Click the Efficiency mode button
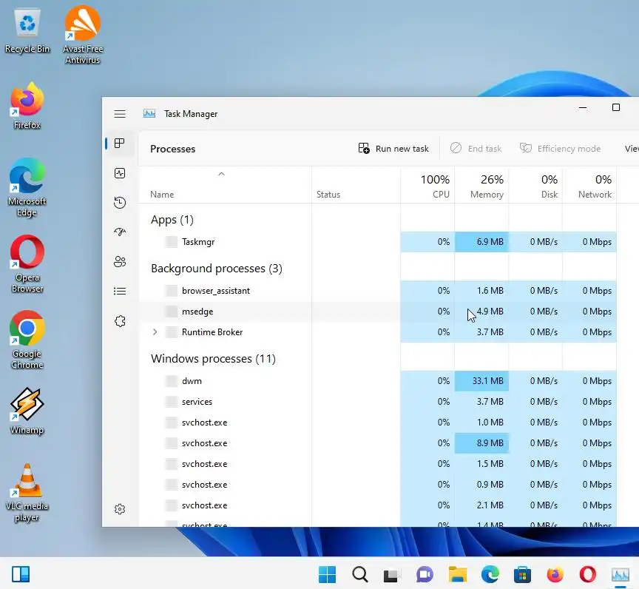 click(560, 149)
